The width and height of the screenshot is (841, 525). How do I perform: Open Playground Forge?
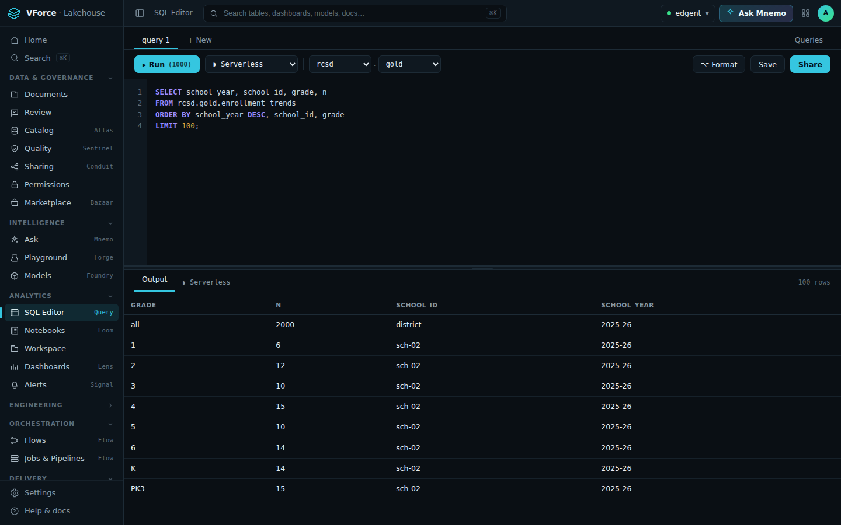click(61, 257)
